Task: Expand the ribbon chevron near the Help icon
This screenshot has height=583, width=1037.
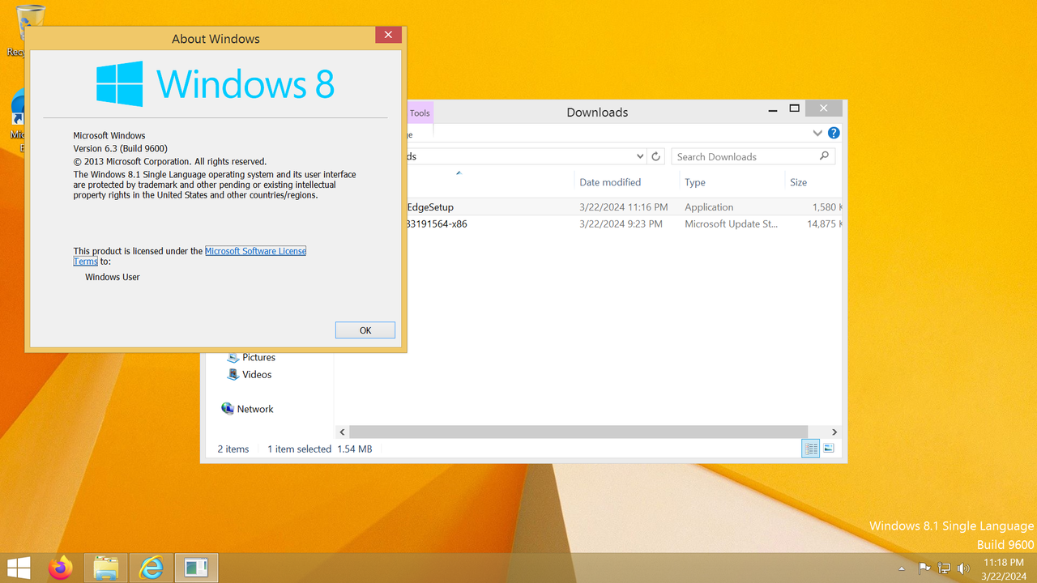Action: [817, 132]
